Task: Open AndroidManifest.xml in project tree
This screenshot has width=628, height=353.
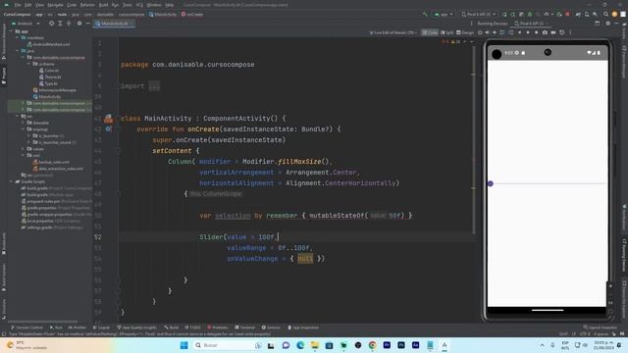Action: (x=51, y=44)
